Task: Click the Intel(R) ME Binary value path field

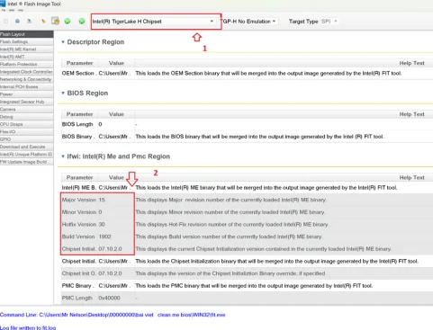Action: click(x=115, y=188)
